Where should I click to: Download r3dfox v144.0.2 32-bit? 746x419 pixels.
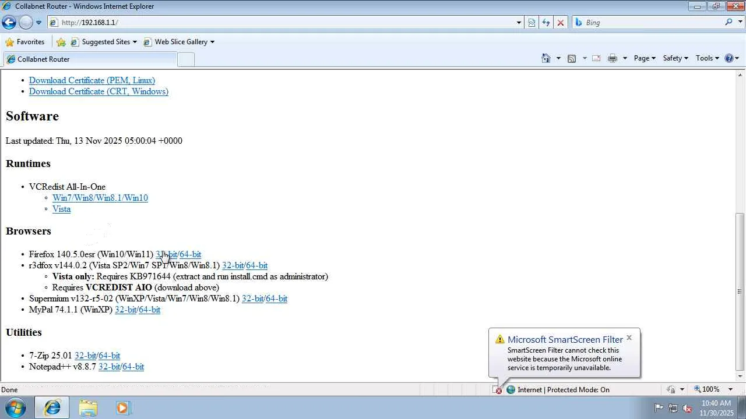(233, 265)
